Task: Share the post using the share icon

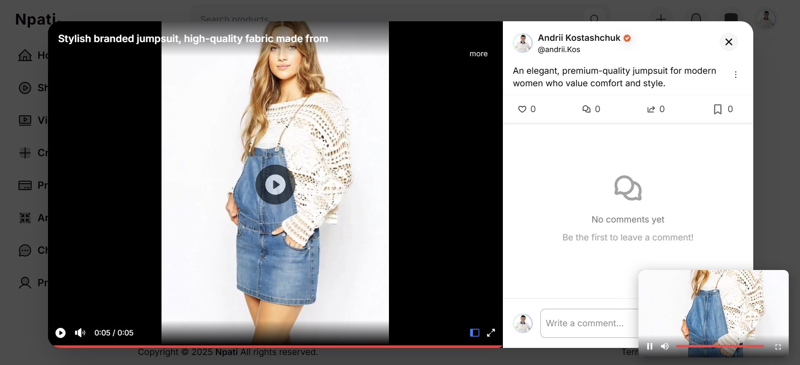Action: (x=651, y=109)
